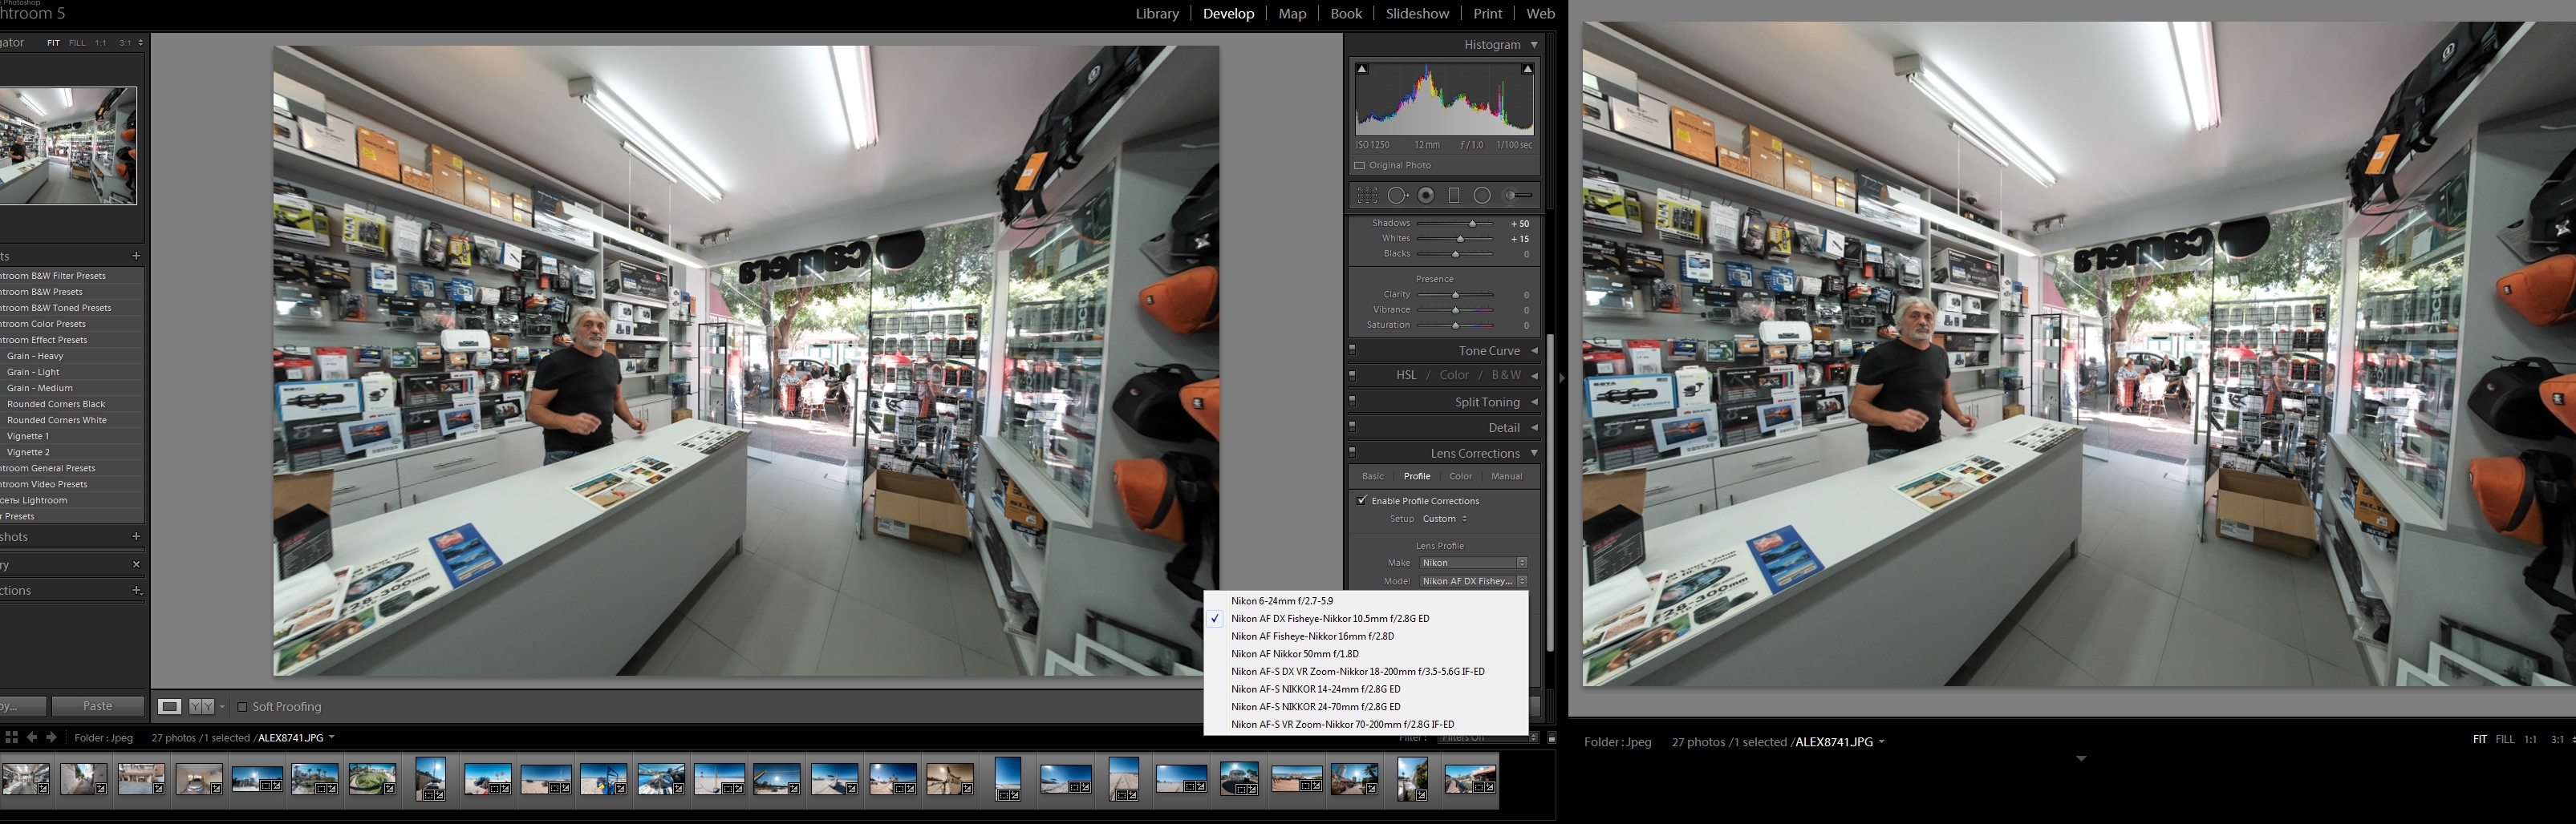This screenshot has height=824, width=2576.
Task: Toggle Original Photo checkbox
Action: click(1359, 166)
